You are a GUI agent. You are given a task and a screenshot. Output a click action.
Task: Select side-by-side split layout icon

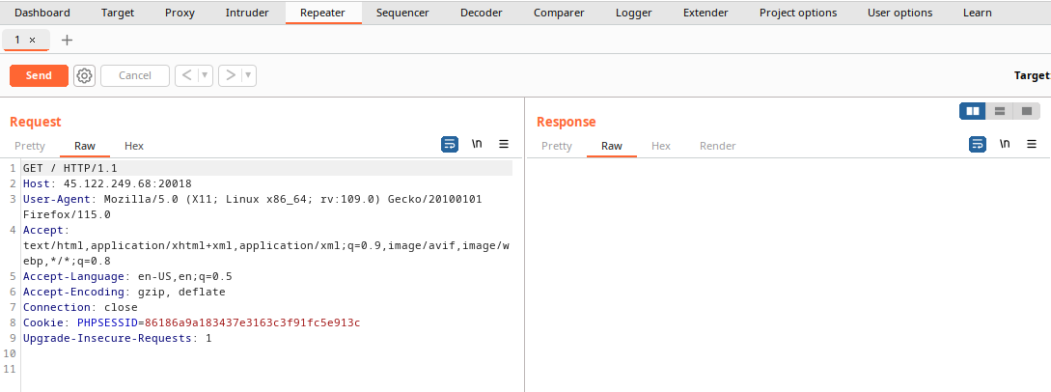pos(973,111)
